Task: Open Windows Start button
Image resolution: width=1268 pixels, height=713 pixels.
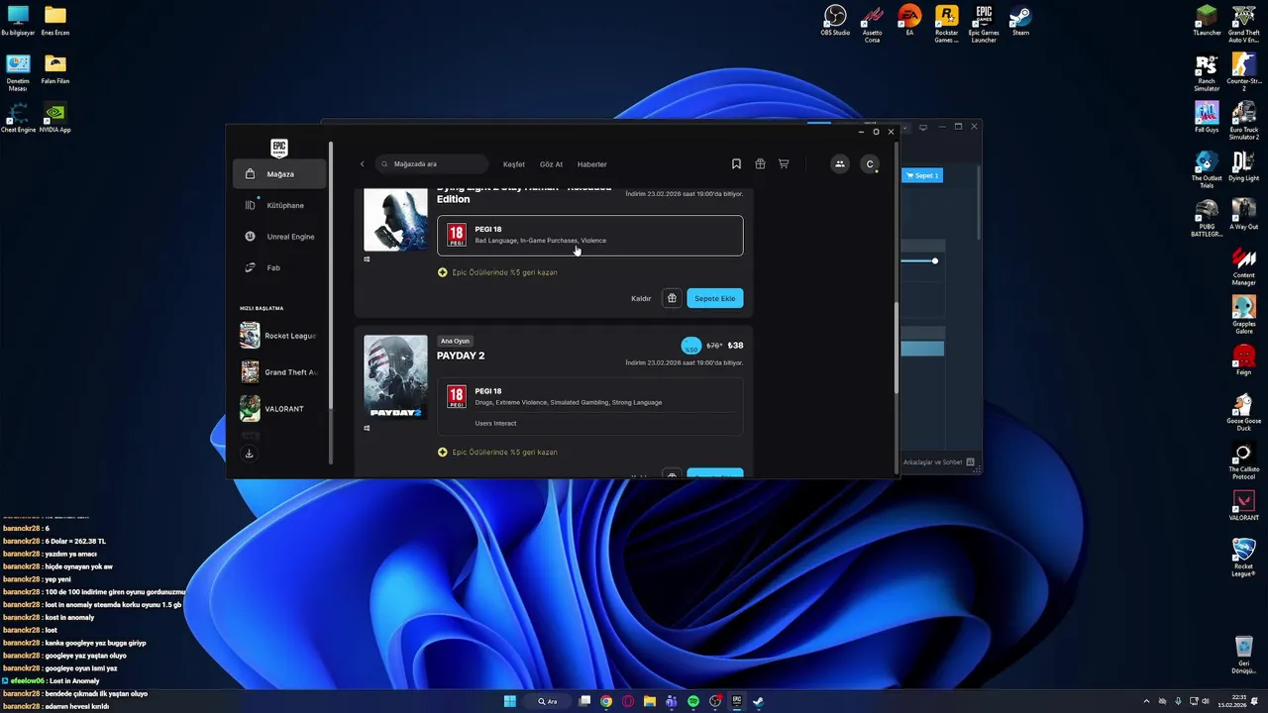Action: (x=509, y=701)
